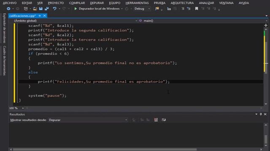Viewport: 270px width, 151px height.
Task: Open the undo history dropdown arrow
Action: click(59, 9)
